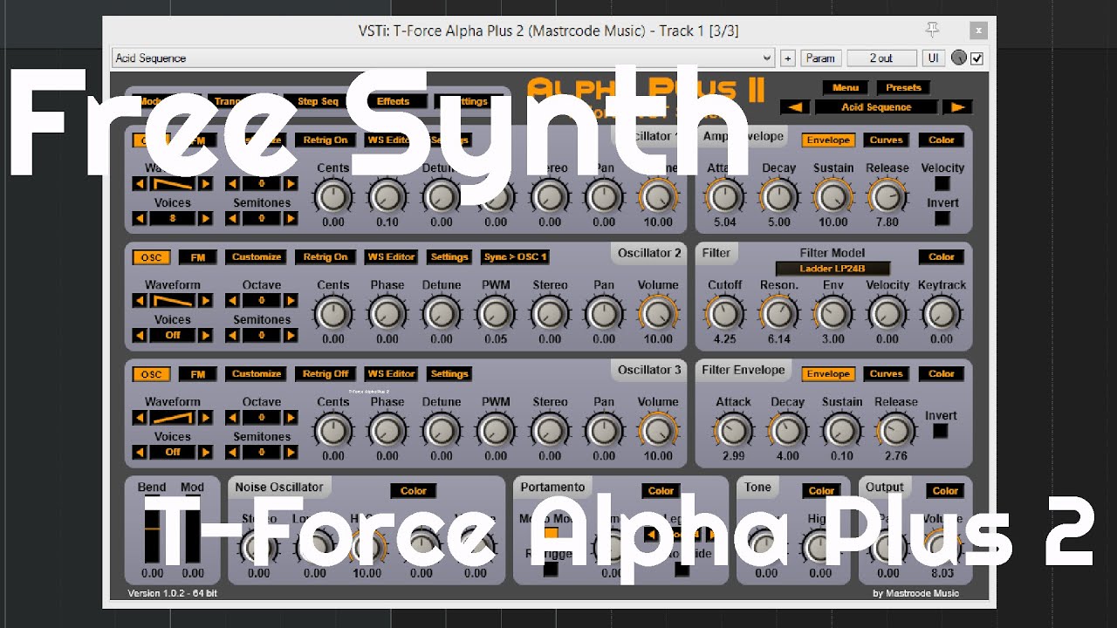Image resolution: width=1117 pixels, height=628 pixels.
Task: Click Oscillator 3 Settings button
Action: click(449, 374)
